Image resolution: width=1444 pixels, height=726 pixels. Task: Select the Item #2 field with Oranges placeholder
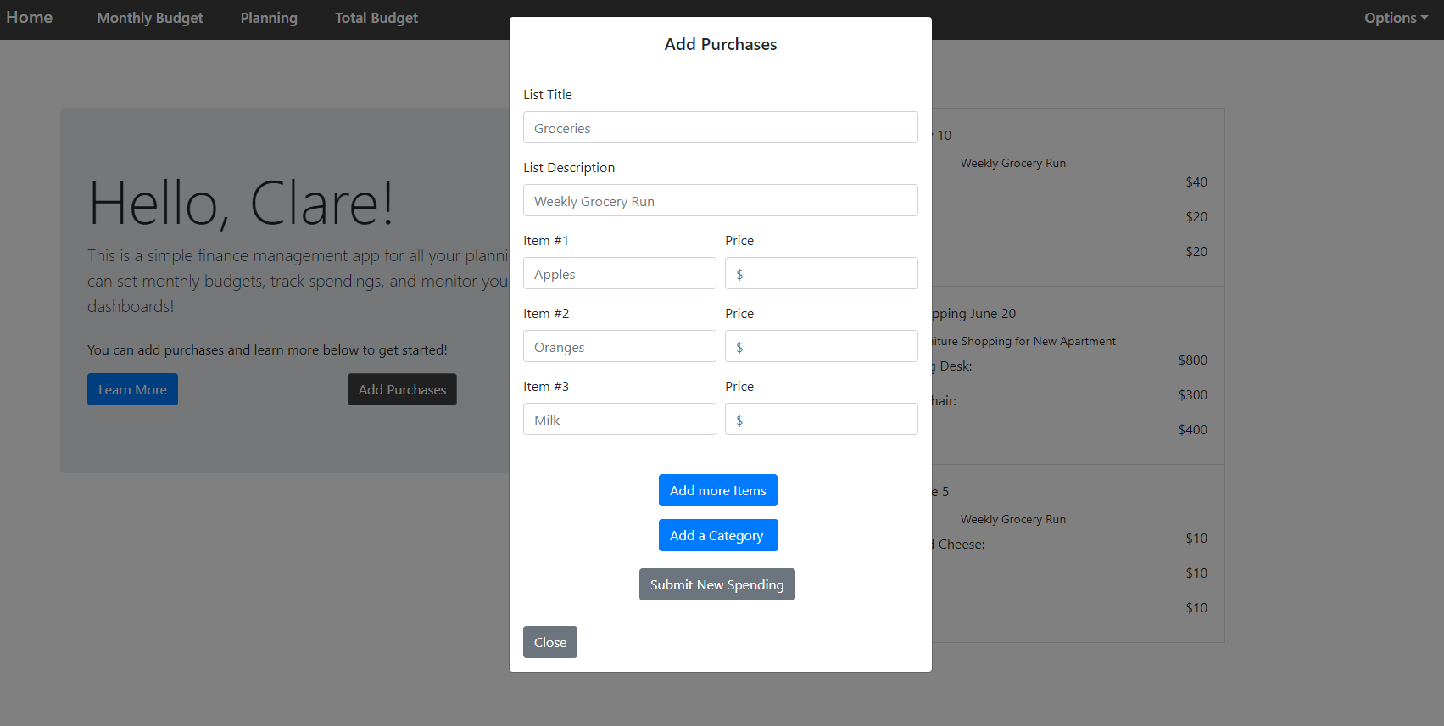click(x=619, y=346)
